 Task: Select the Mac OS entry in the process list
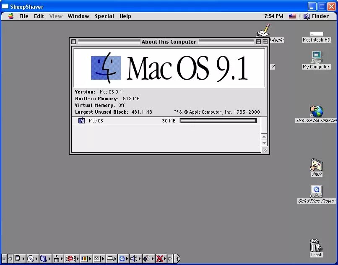pyautogui.click(x=96, y=121)
